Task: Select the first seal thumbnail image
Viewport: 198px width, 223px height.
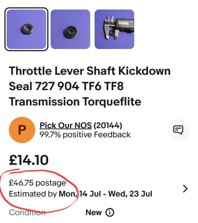Action: (x=26, y=29)
